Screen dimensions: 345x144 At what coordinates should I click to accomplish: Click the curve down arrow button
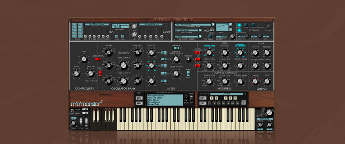(230, 30)
